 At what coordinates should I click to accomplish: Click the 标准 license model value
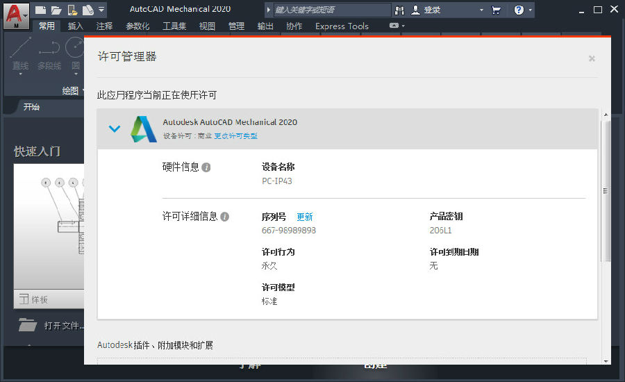click(269, 301)
